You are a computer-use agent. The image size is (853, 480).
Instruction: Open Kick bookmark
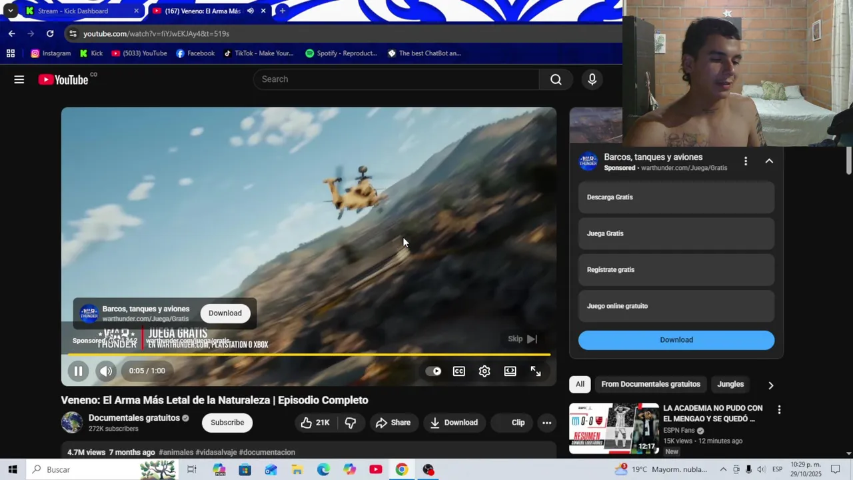[x=91, y=53]
